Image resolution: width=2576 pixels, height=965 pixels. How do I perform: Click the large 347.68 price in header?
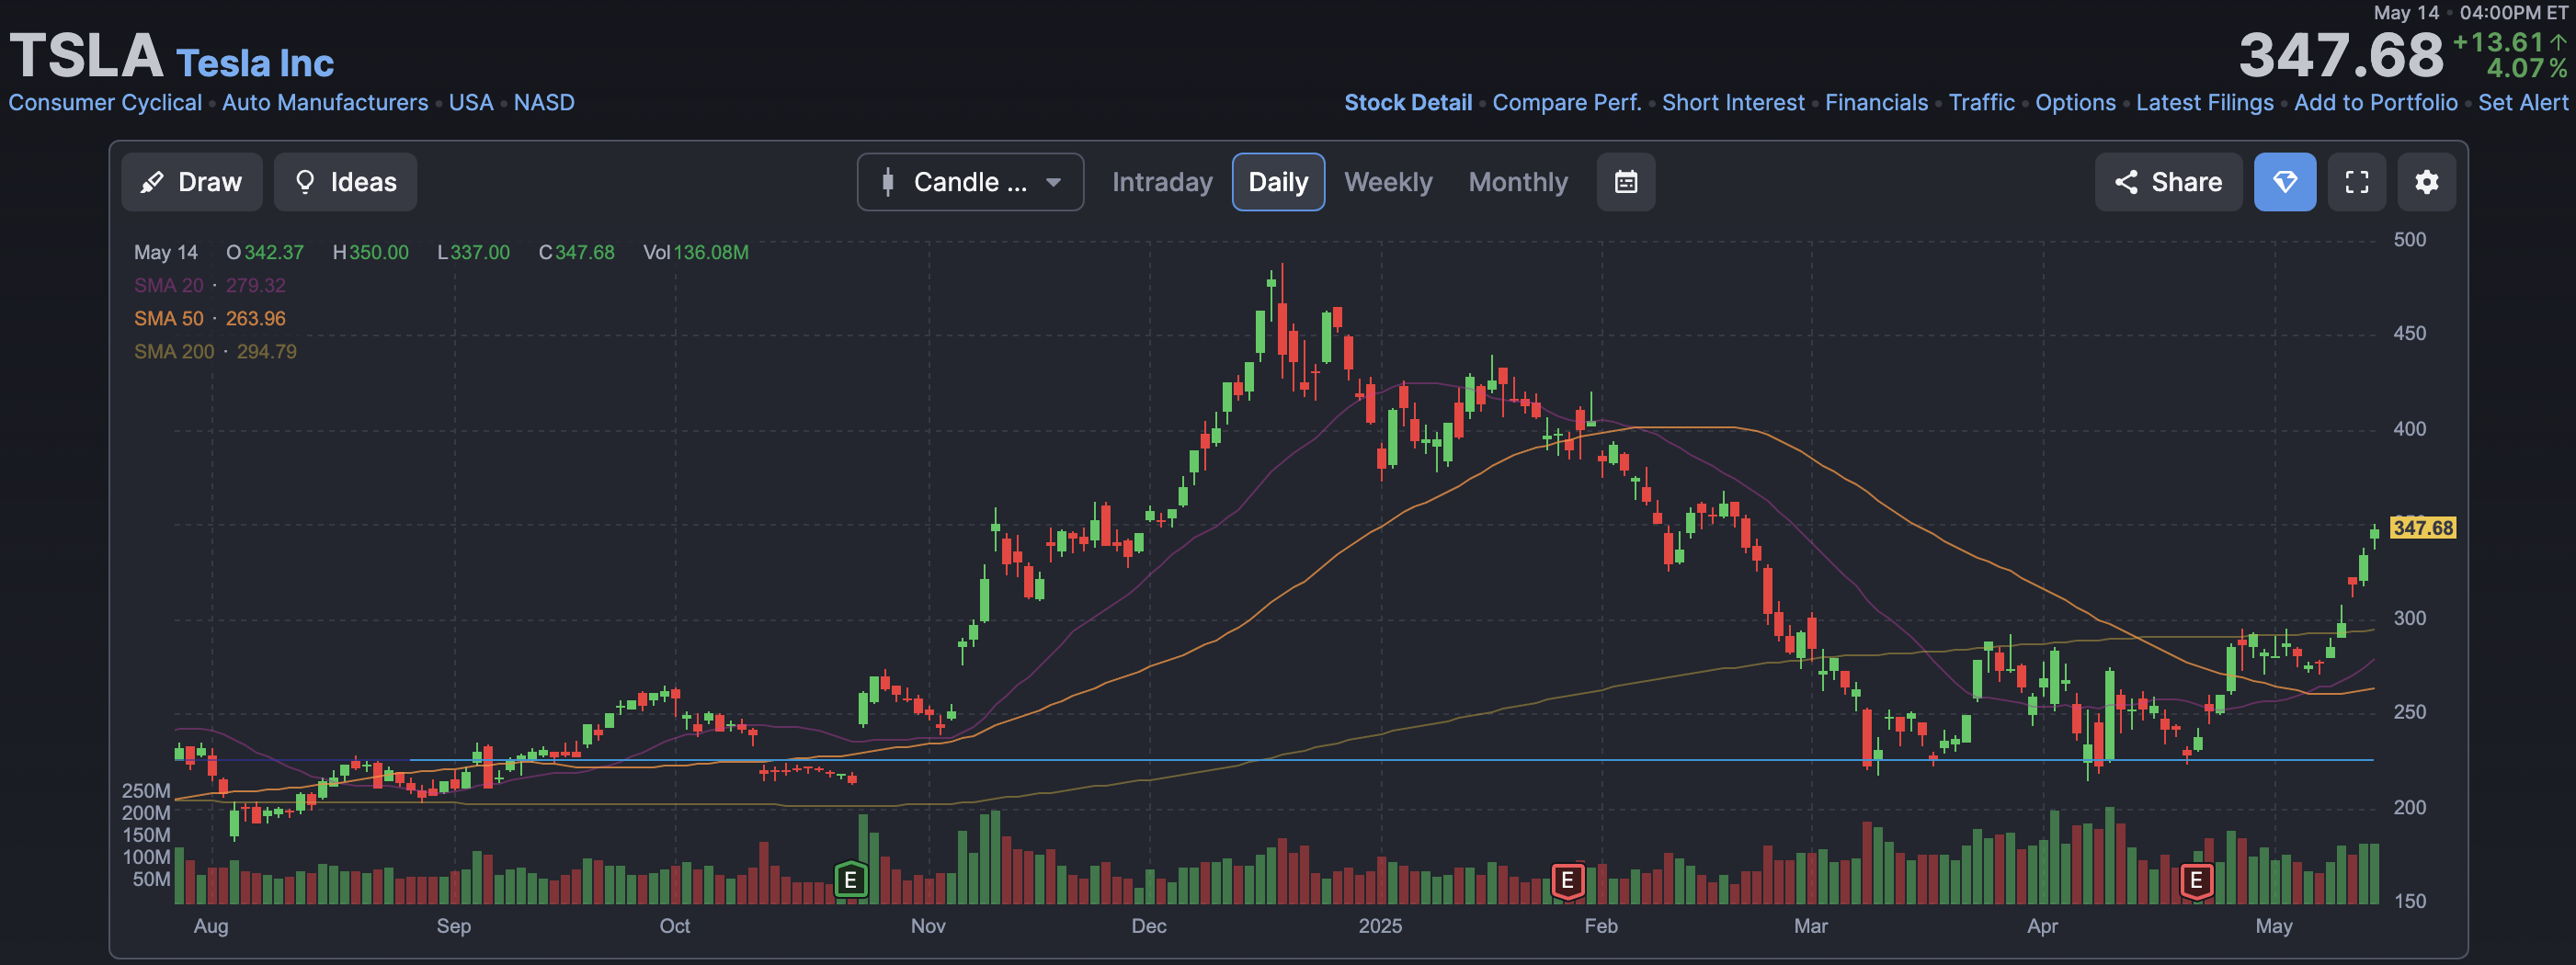click(2340, 55)
